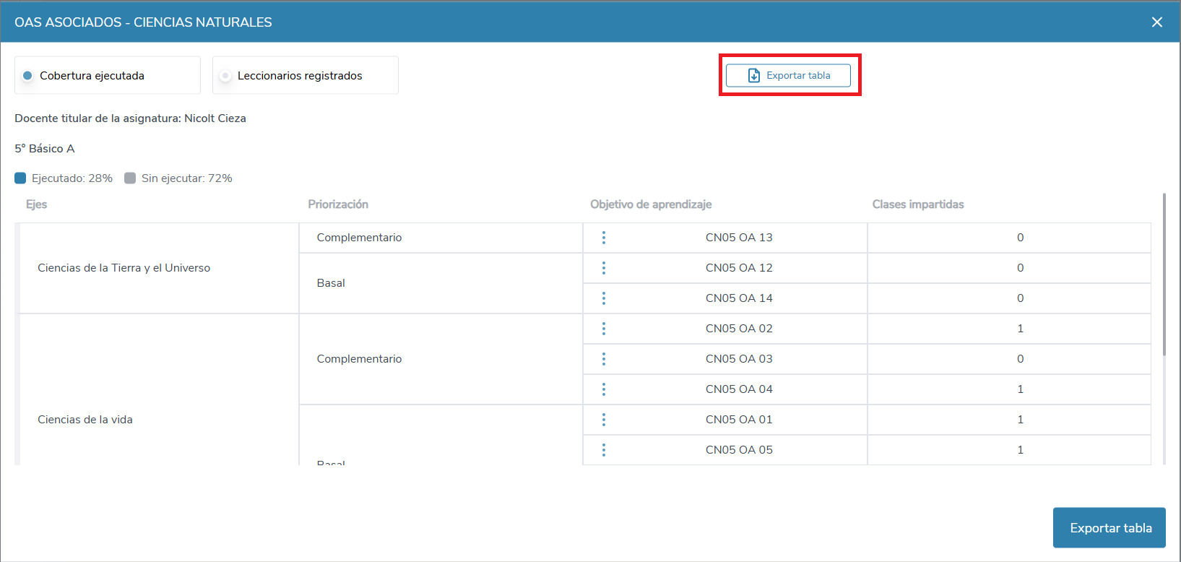Image resolution: width=1181 pixels, height=562 pixels.
Task: Click CN05 OA 13 objective label
Action: pos(739,238)
